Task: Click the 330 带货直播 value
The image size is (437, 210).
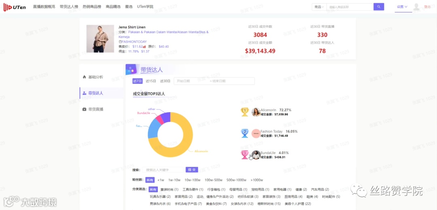Action: 322,35
